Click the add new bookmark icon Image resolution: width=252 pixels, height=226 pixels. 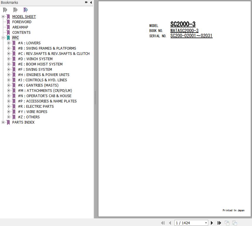(15, 10)
